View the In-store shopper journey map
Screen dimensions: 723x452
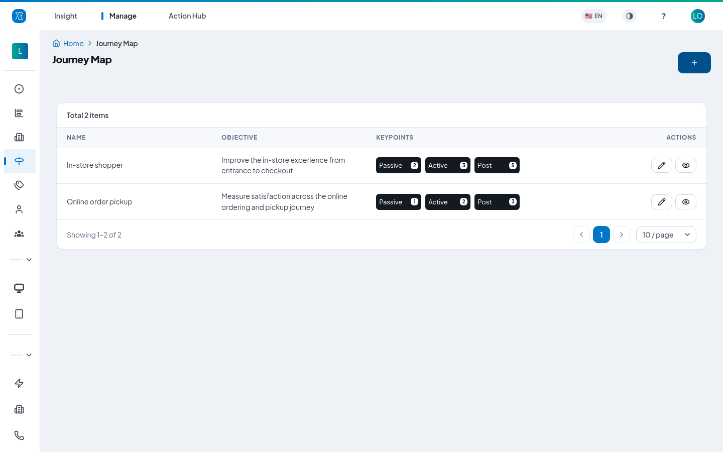click(x=686, y=165)
